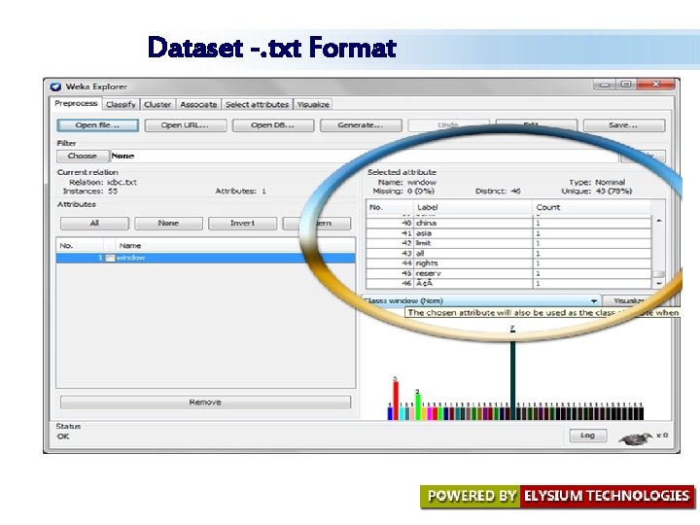Go to the Associate tab
700x525 pixels.
[x=198, y=104]
